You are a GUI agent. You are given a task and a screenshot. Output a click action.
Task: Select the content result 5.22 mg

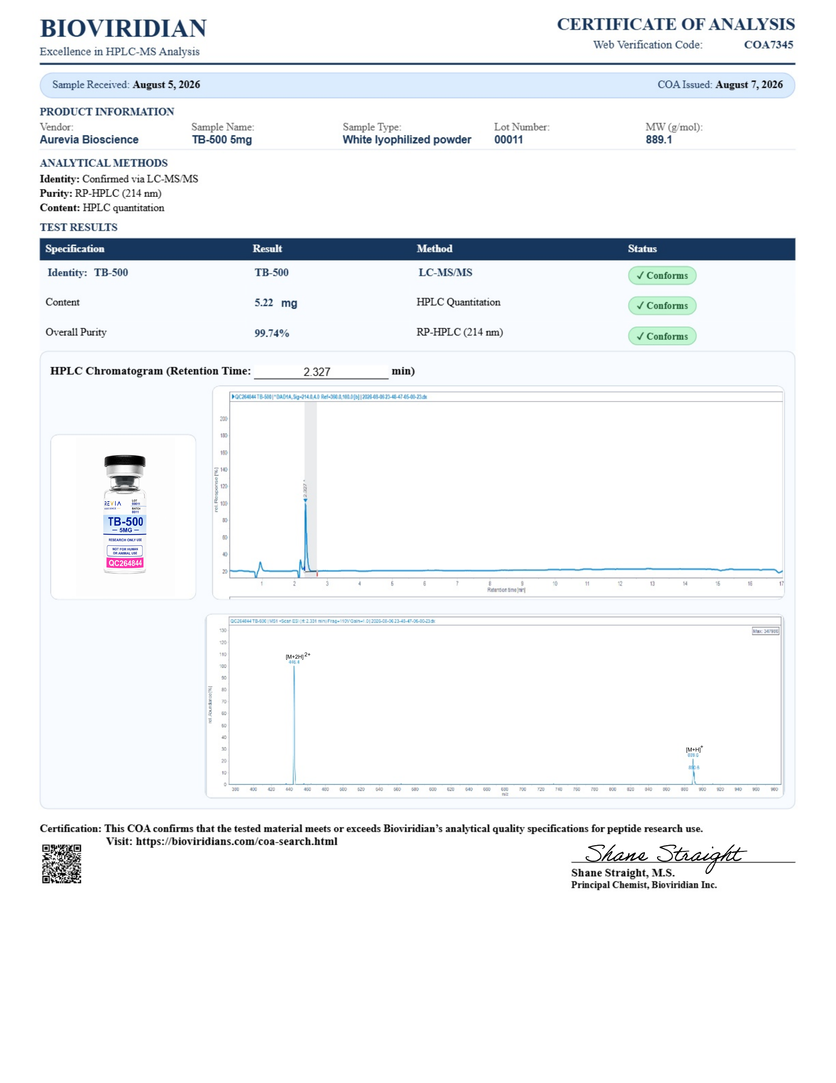pos(276,303)
